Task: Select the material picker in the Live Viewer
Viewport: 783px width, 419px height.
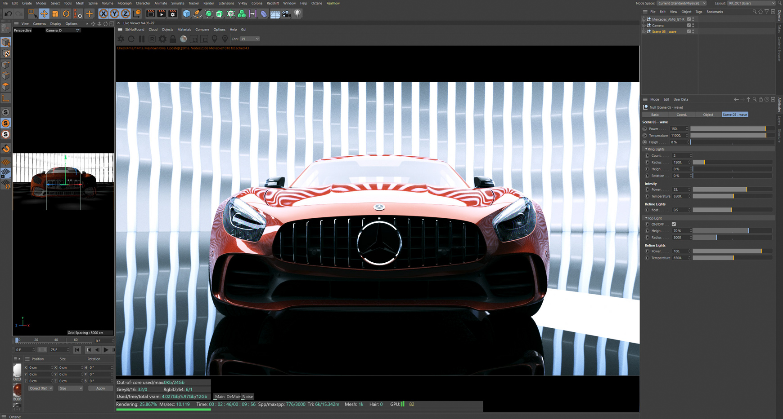Action: [x=183, y=39]
